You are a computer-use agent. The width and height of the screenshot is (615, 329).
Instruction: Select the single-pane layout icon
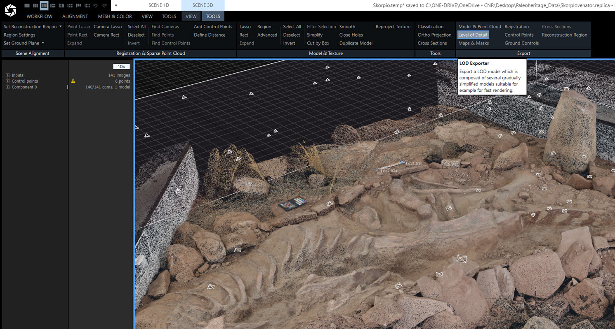point(27,5)
